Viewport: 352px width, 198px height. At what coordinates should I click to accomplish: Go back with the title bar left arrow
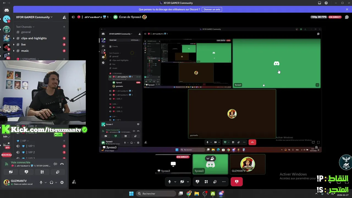[4, 3]
